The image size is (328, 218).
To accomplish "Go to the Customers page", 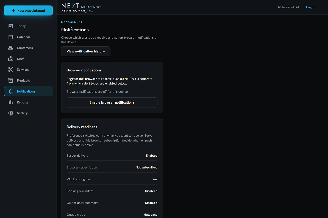I will (28, 48).
